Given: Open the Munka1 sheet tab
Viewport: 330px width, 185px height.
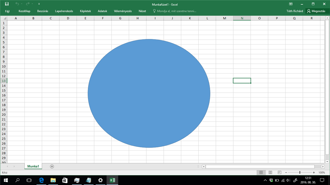Looking at the screenshot, I should pos(33,166).
